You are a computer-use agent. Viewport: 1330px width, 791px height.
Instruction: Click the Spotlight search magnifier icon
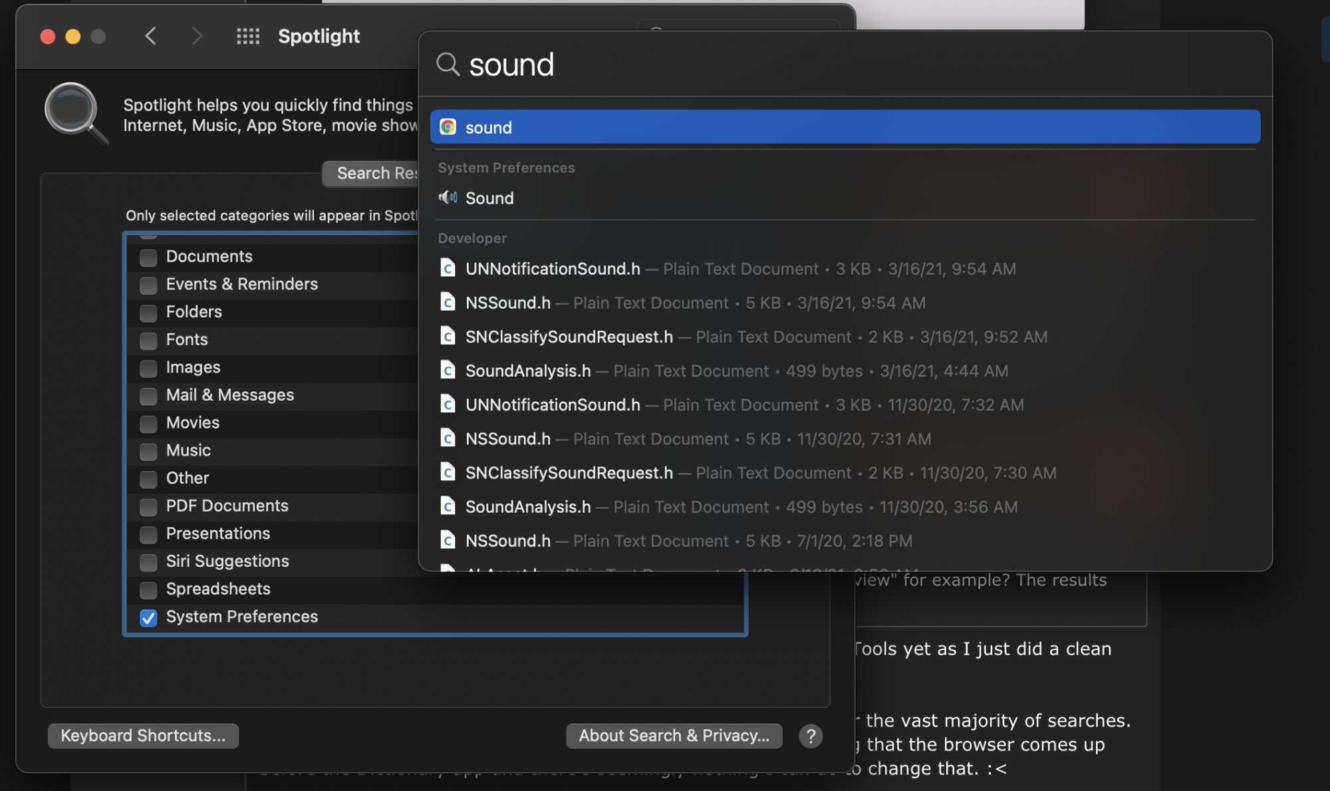point(448,65)
